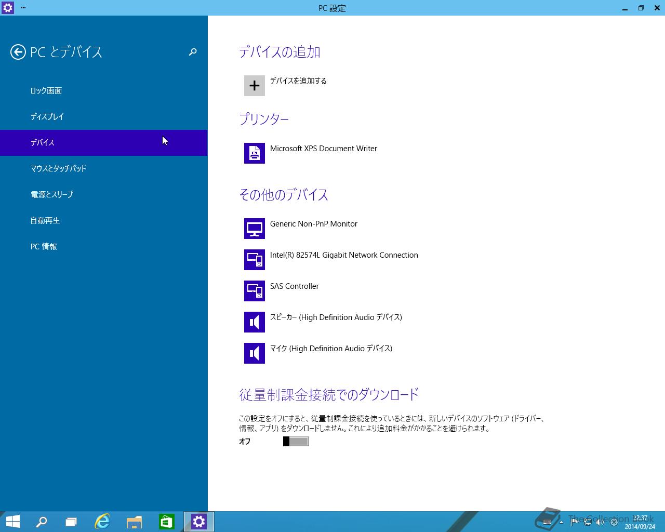665x532 pixels.
Task: Click Intel(R) 82574L Gigabit Network Connection text
Action: point(344,255)
